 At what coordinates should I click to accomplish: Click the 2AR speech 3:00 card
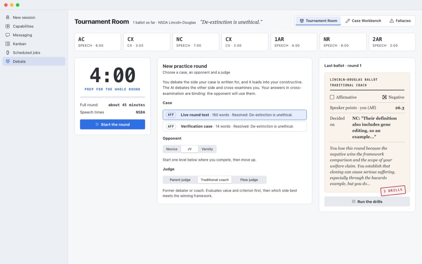[392, 42]
